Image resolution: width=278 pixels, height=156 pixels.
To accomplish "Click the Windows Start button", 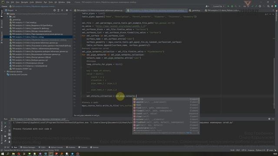I will (x=3, y=154).
